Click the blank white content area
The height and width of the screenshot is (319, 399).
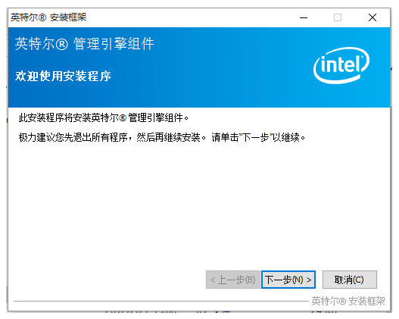pyautogui.click(x=198, y=204)
